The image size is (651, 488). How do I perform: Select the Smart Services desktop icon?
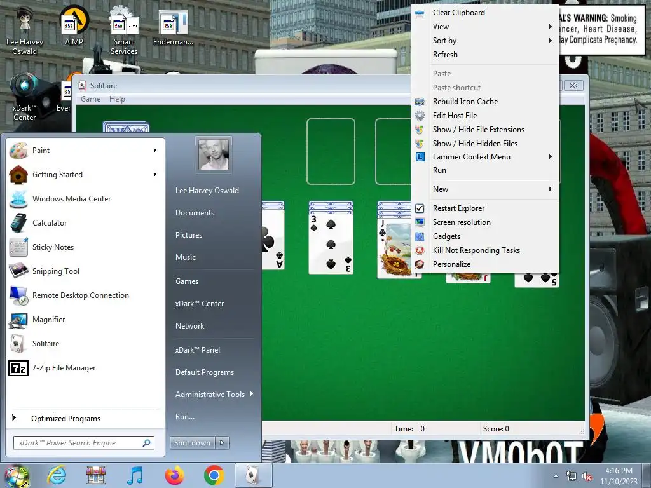pyautogui.click(x=123, y=31)
